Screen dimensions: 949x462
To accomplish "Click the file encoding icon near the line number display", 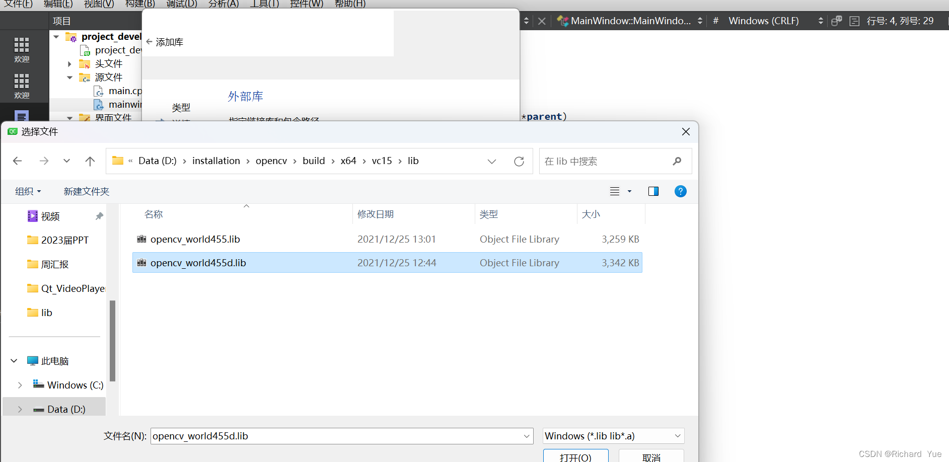I will (837, 21).
